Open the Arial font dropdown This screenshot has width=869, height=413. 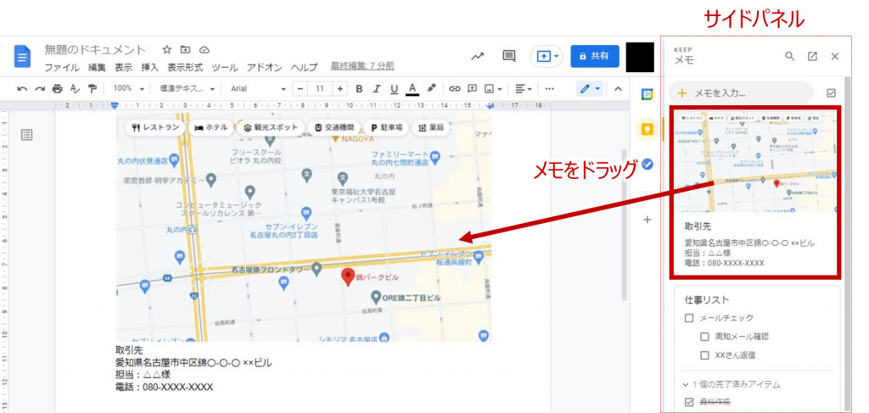[x=258, y=88]
